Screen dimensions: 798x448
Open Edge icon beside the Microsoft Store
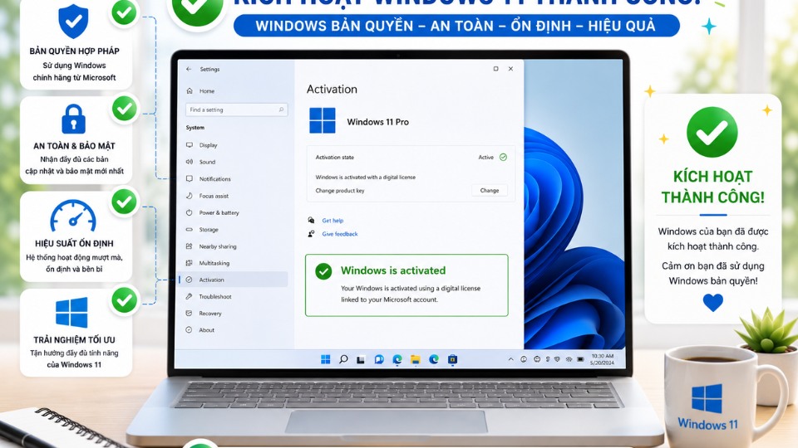(434, 359)
